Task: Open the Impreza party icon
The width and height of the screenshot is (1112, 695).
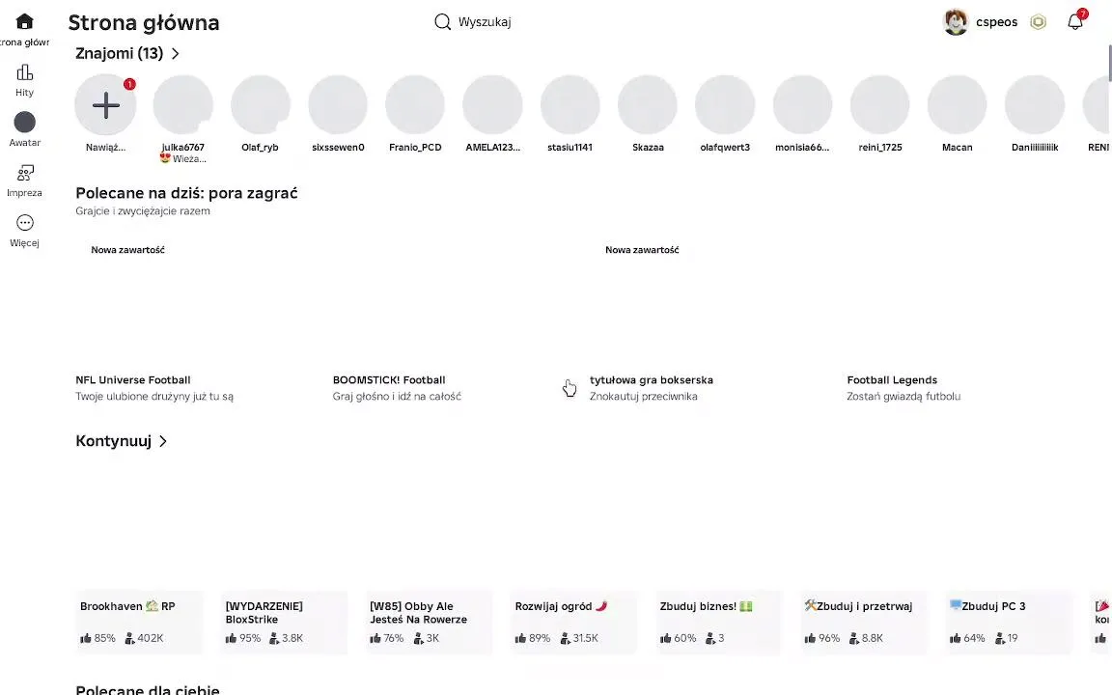Action: [25, 173]
